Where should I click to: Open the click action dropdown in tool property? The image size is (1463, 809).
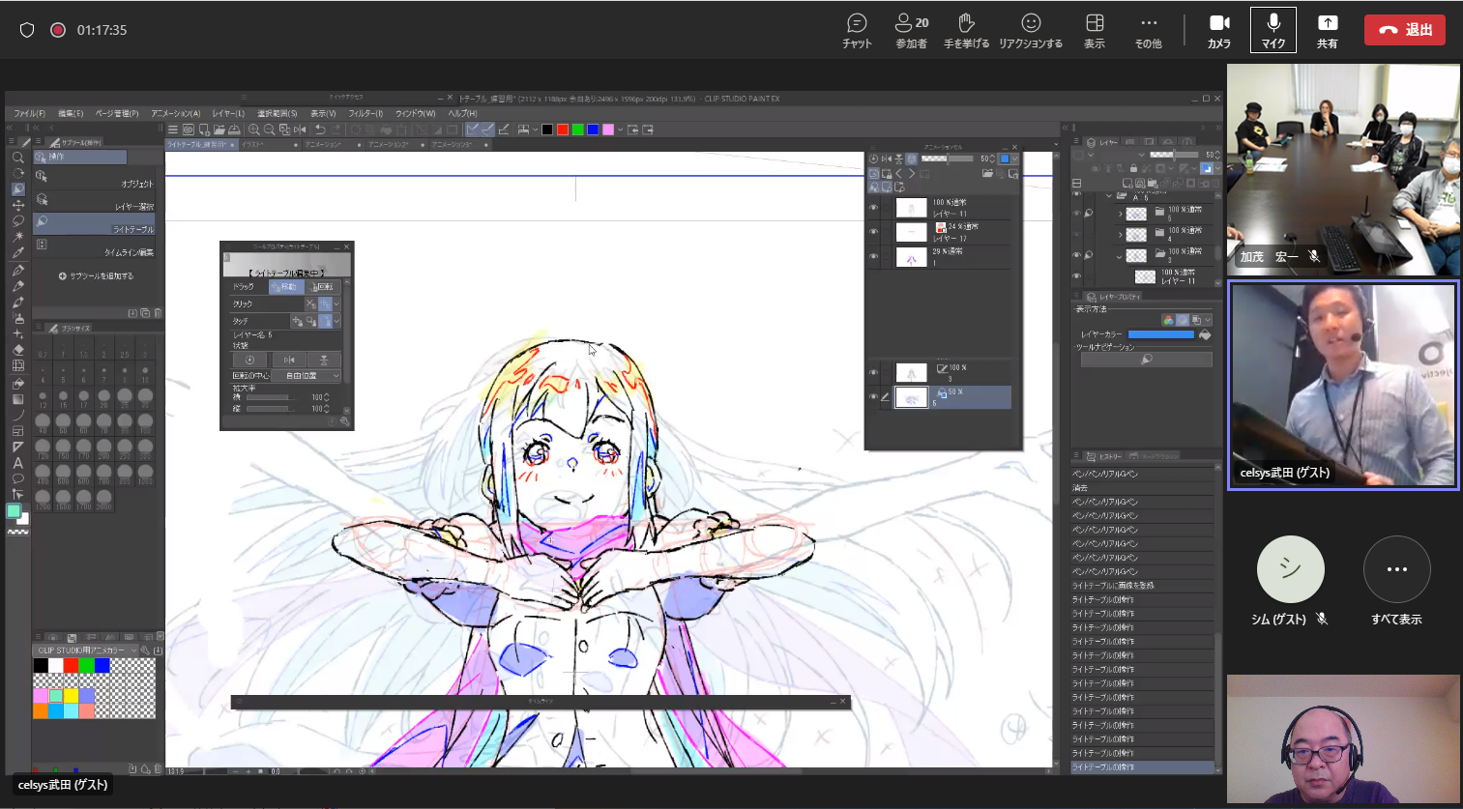point(336,304)
